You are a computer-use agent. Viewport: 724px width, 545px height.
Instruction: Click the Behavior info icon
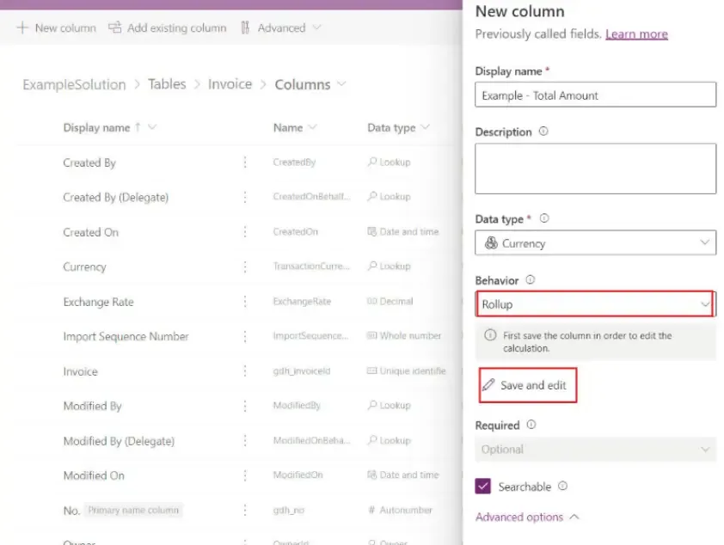[530, 280]
